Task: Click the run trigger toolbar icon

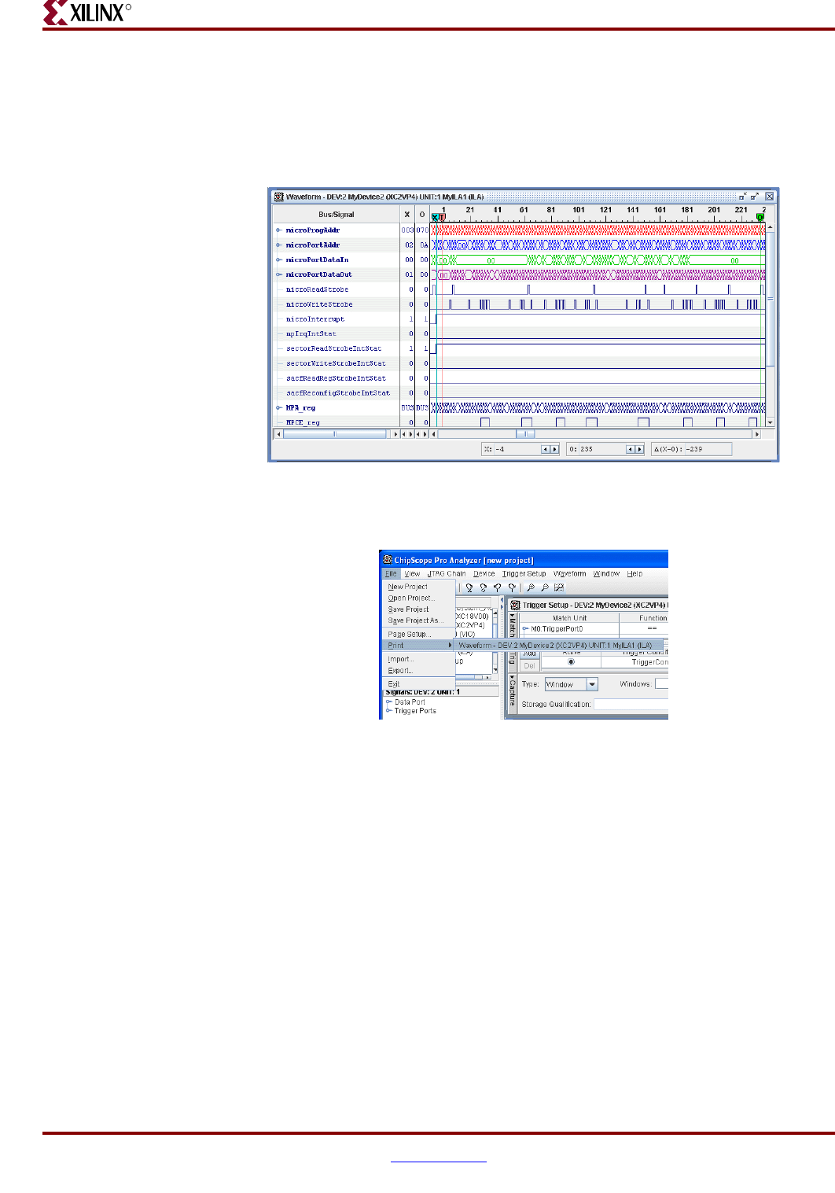Action: pyautogui.click(x=469, y=587)
